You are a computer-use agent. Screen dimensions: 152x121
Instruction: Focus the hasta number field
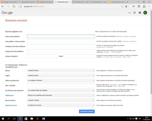click(79, 56)
